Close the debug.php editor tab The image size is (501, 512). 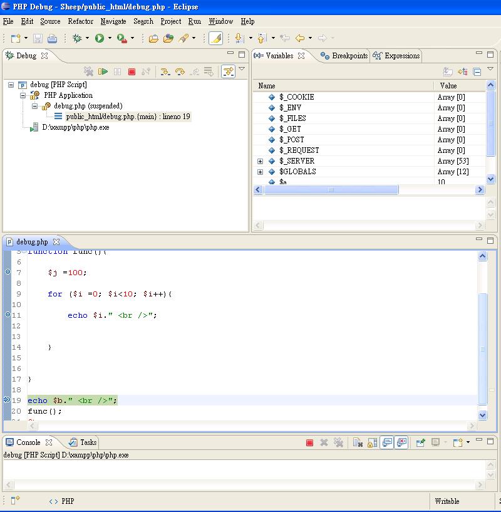[x=56, y=242]
